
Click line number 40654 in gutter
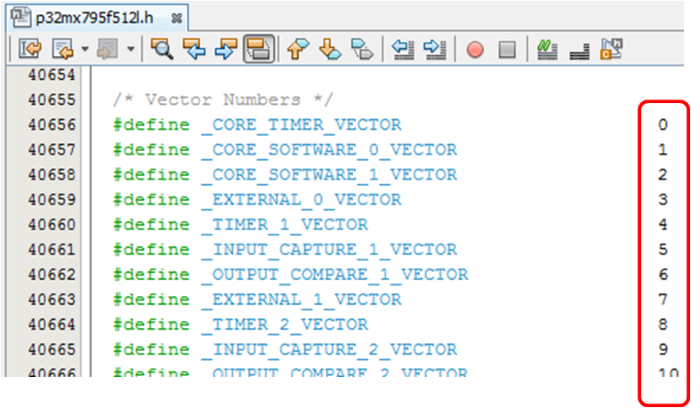coord(52,75)
